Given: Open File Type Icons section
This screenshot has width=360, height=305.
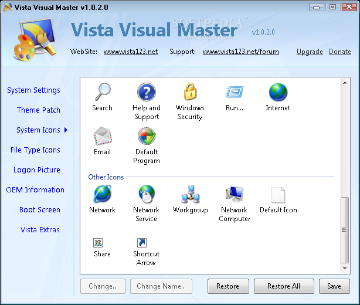Looking at the screenshot, I should (x=35, y=150).
